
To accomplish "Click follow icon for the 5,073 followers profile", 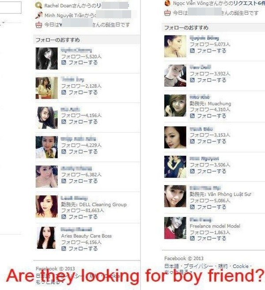I will point(192,50).
